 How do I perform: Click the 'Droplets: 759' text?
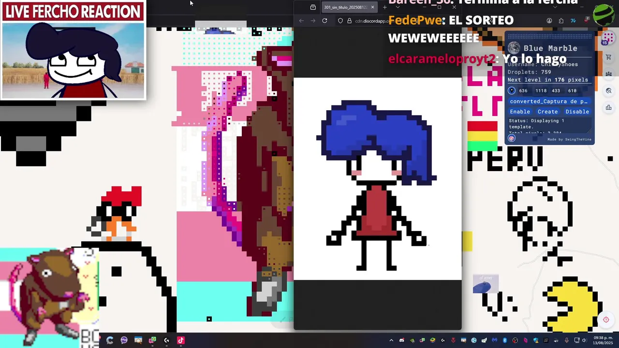(x=529, y=72)
